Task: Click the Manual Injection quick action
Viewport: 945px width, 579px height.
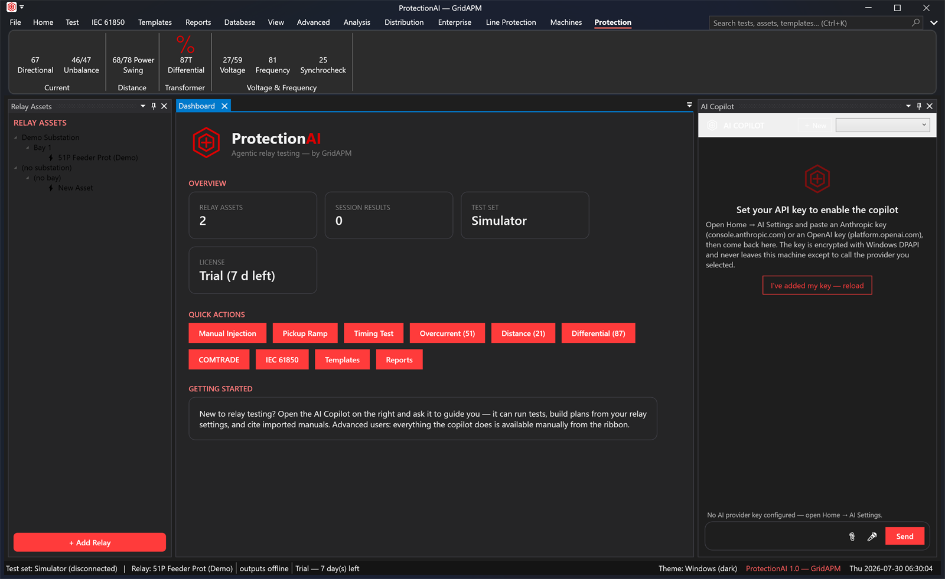Action: click(227, 333)
